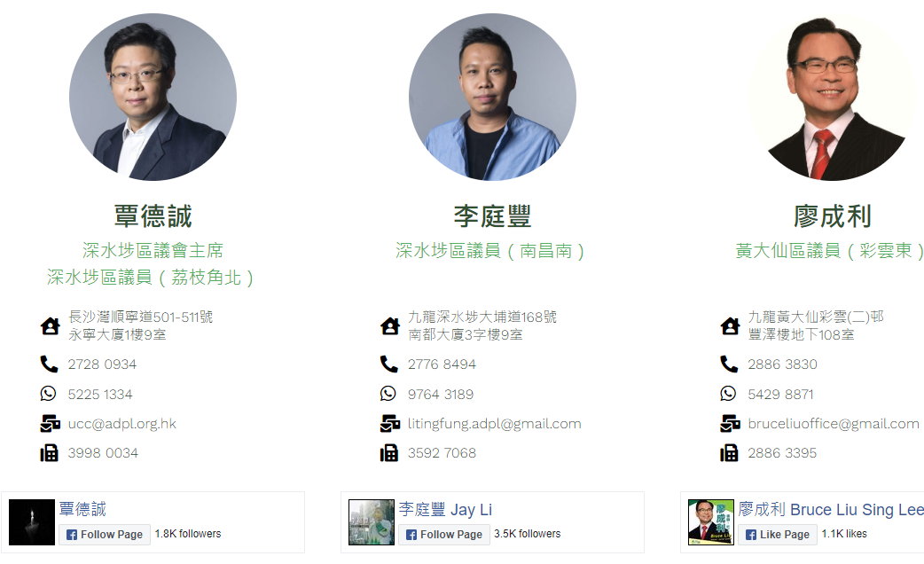The height and width of the screenshot is (564, 924).
Task: Click WhatsApp icon next to 5429 8871
Action: [728, 394]
